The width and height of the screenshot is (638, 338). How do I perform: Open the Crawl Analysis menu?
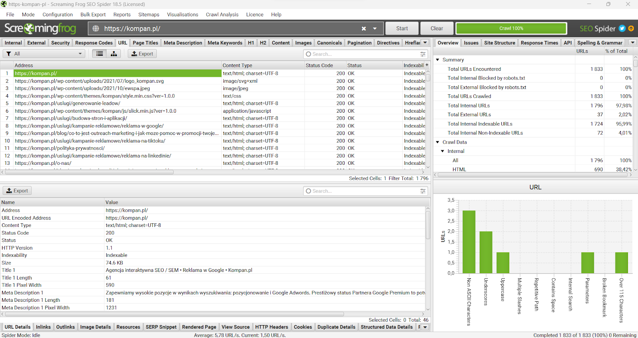222,14
